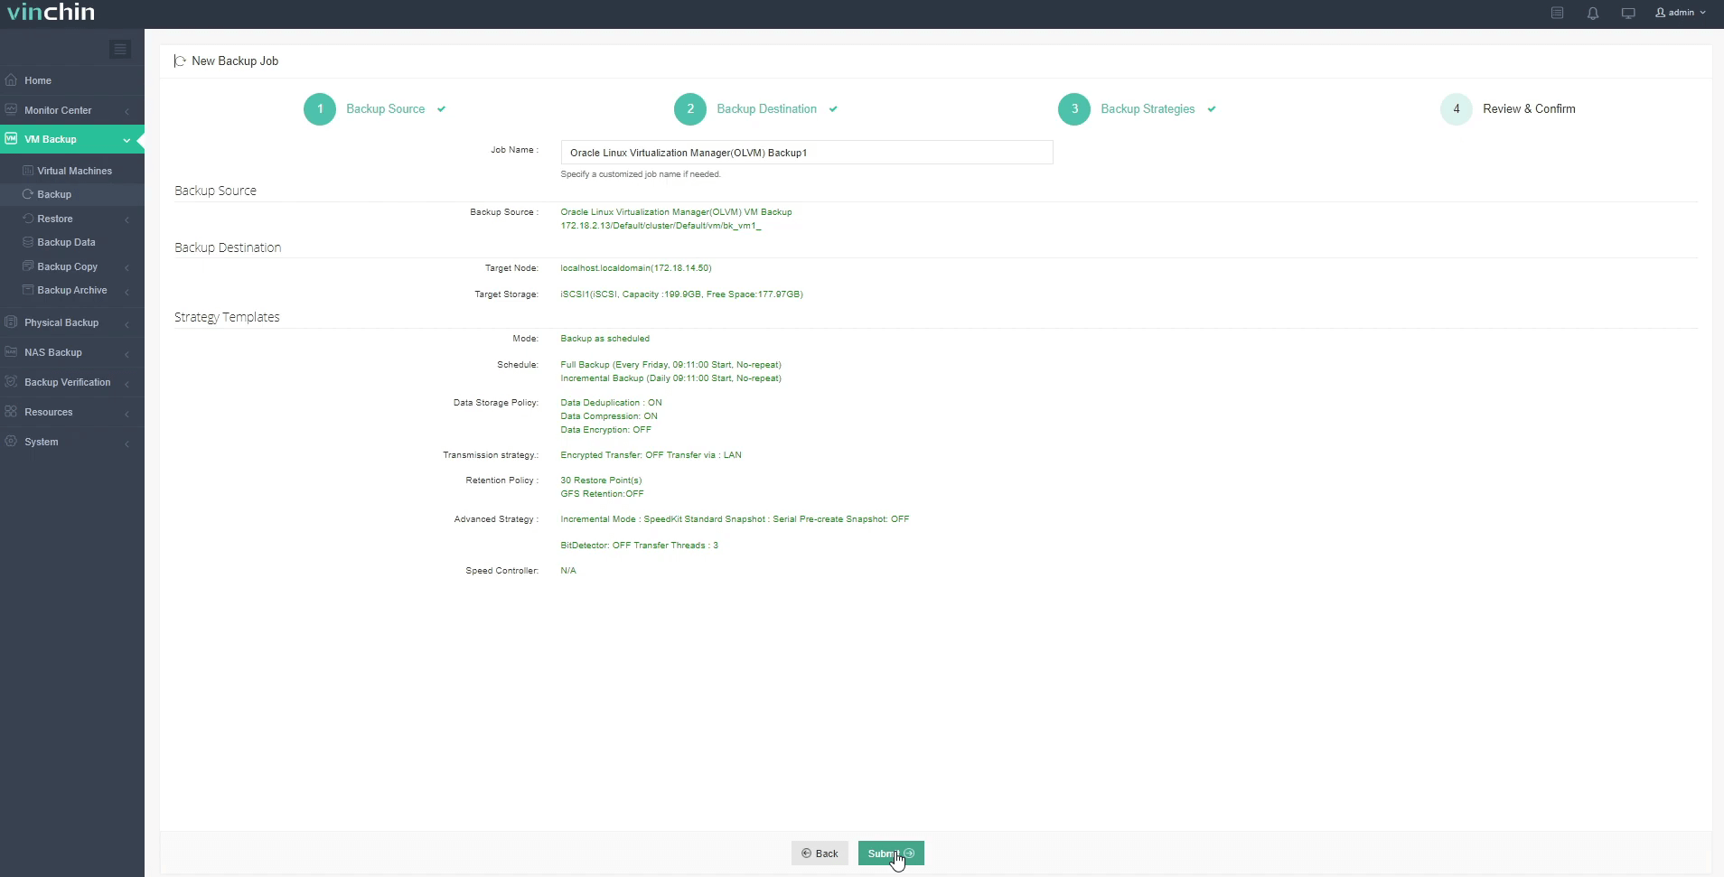Click the Back button
The width and height of the screenshot is (1724, 877).
(x=820, y=854)
